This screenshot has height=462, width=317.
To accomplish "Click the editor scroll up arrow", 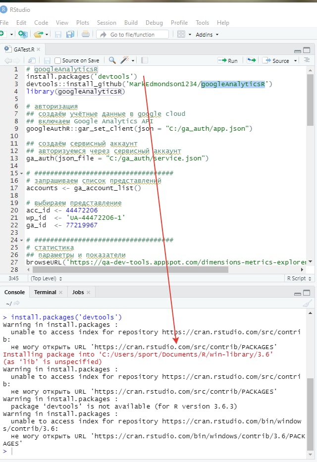I will (310, 70).
